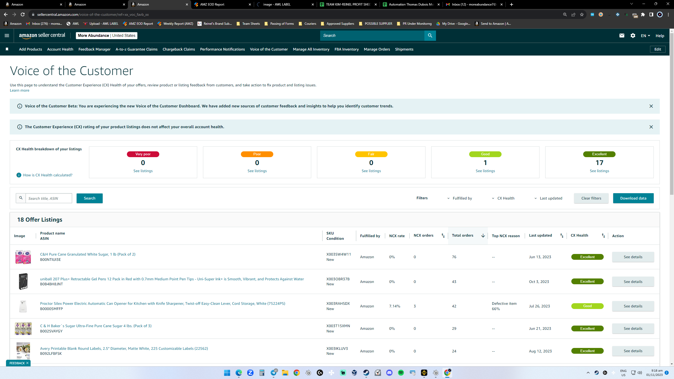Launch Microsoft Edge from taskbar
Image resolution: width=674 pixels, height=379 pixels.
click(x=239, y=373)
